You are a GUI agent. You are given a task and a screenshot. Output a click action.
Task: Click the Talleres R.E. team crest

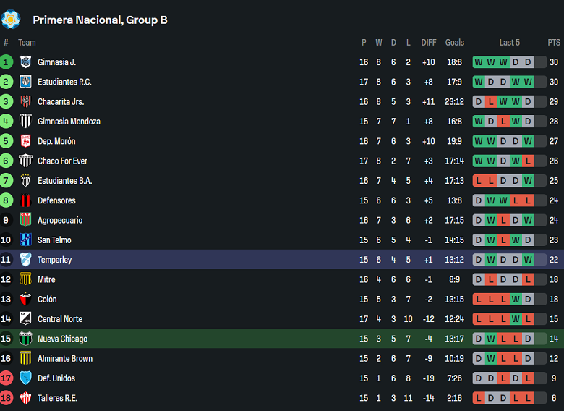pyautogui.click(x=26, y=398)
